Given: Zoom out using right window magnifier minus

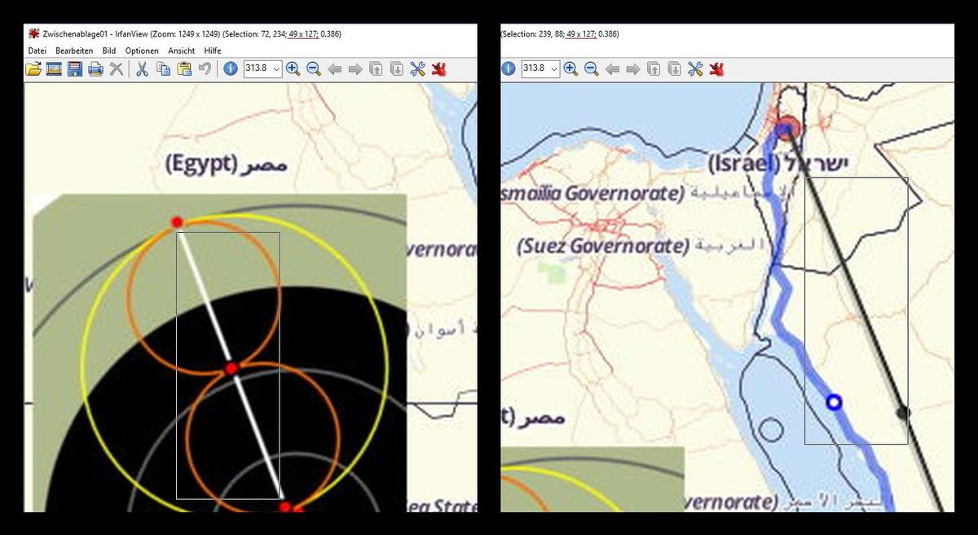Looking at the screenshot, I should (592, 69).
